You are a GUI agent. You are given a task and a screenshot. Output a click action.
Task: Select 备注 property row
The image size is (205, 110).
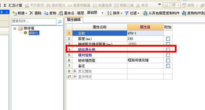coord(99,66)
